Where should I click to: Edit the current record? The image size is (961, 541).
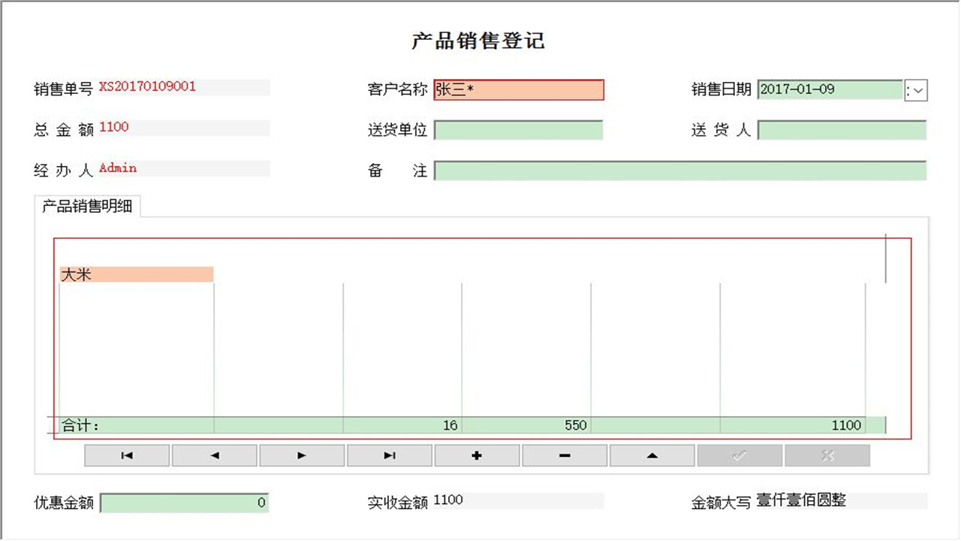coord(652,455)
